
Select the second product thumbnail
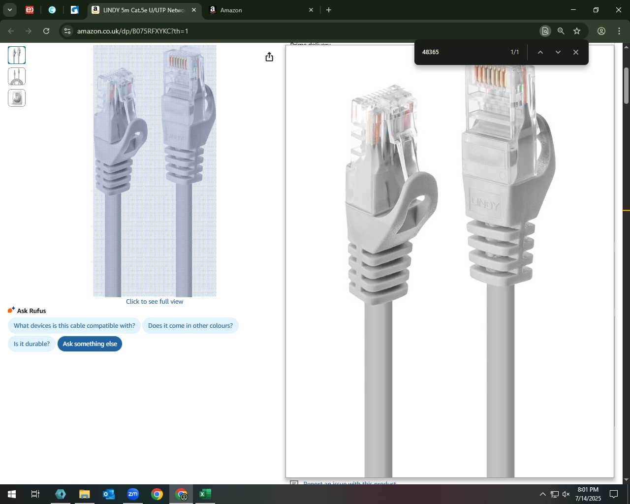[17, 76]
